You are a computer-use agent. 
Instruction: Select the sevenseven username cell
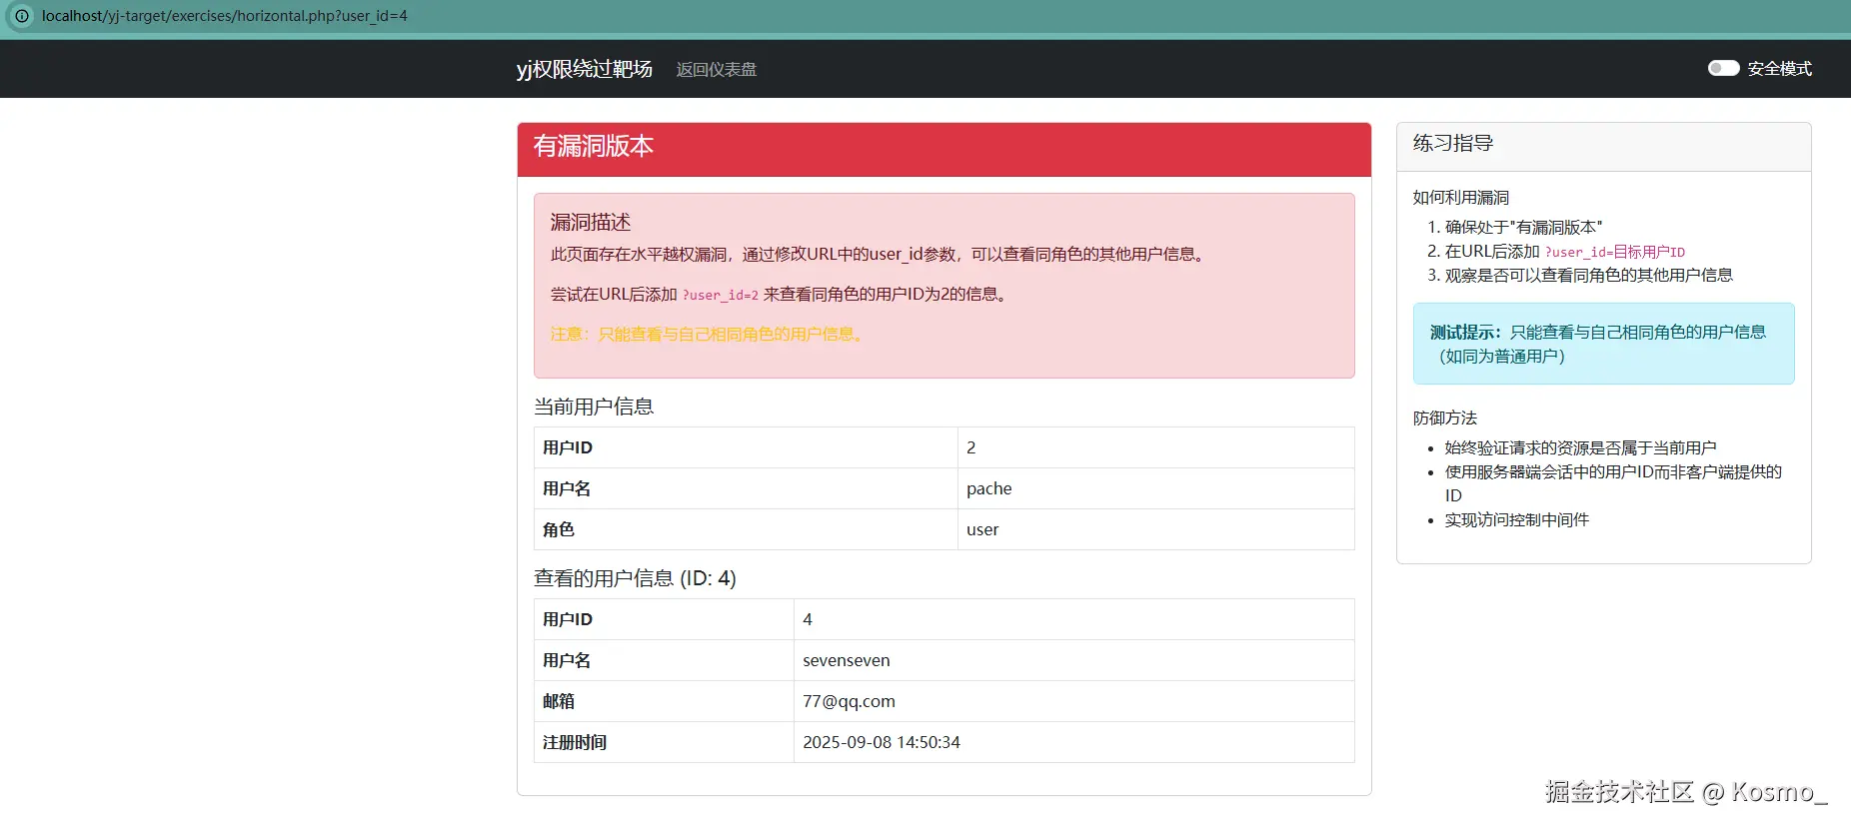(x=1074, y=660)
